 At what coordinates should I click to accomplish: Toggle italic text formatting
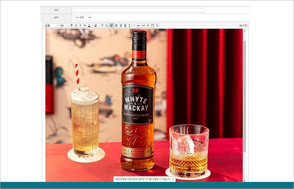point(80,26)
